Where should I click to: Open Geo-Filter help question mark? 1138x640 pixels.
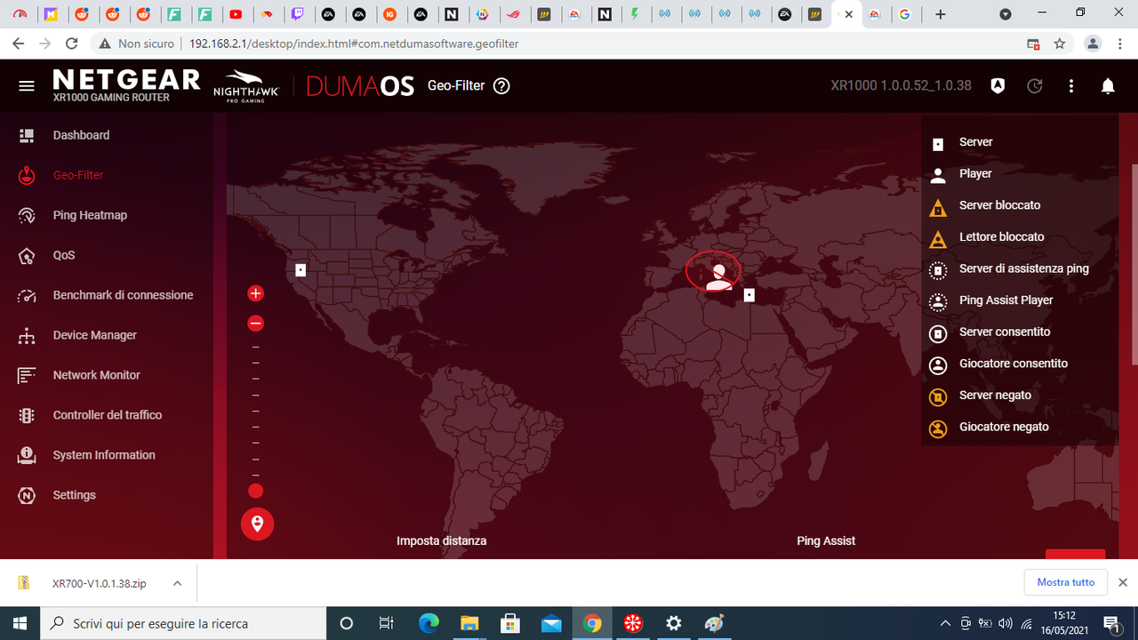pos(501,86)
